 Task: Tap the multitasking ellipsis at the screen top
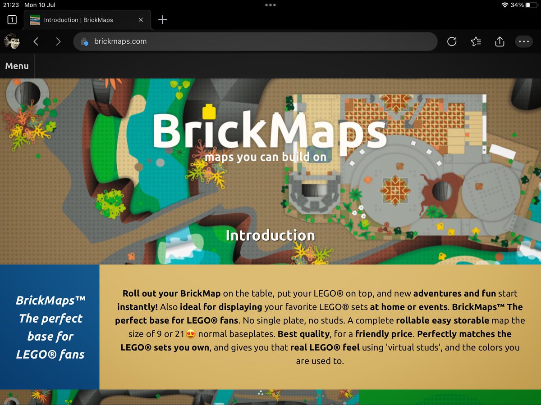click(270, 5)
